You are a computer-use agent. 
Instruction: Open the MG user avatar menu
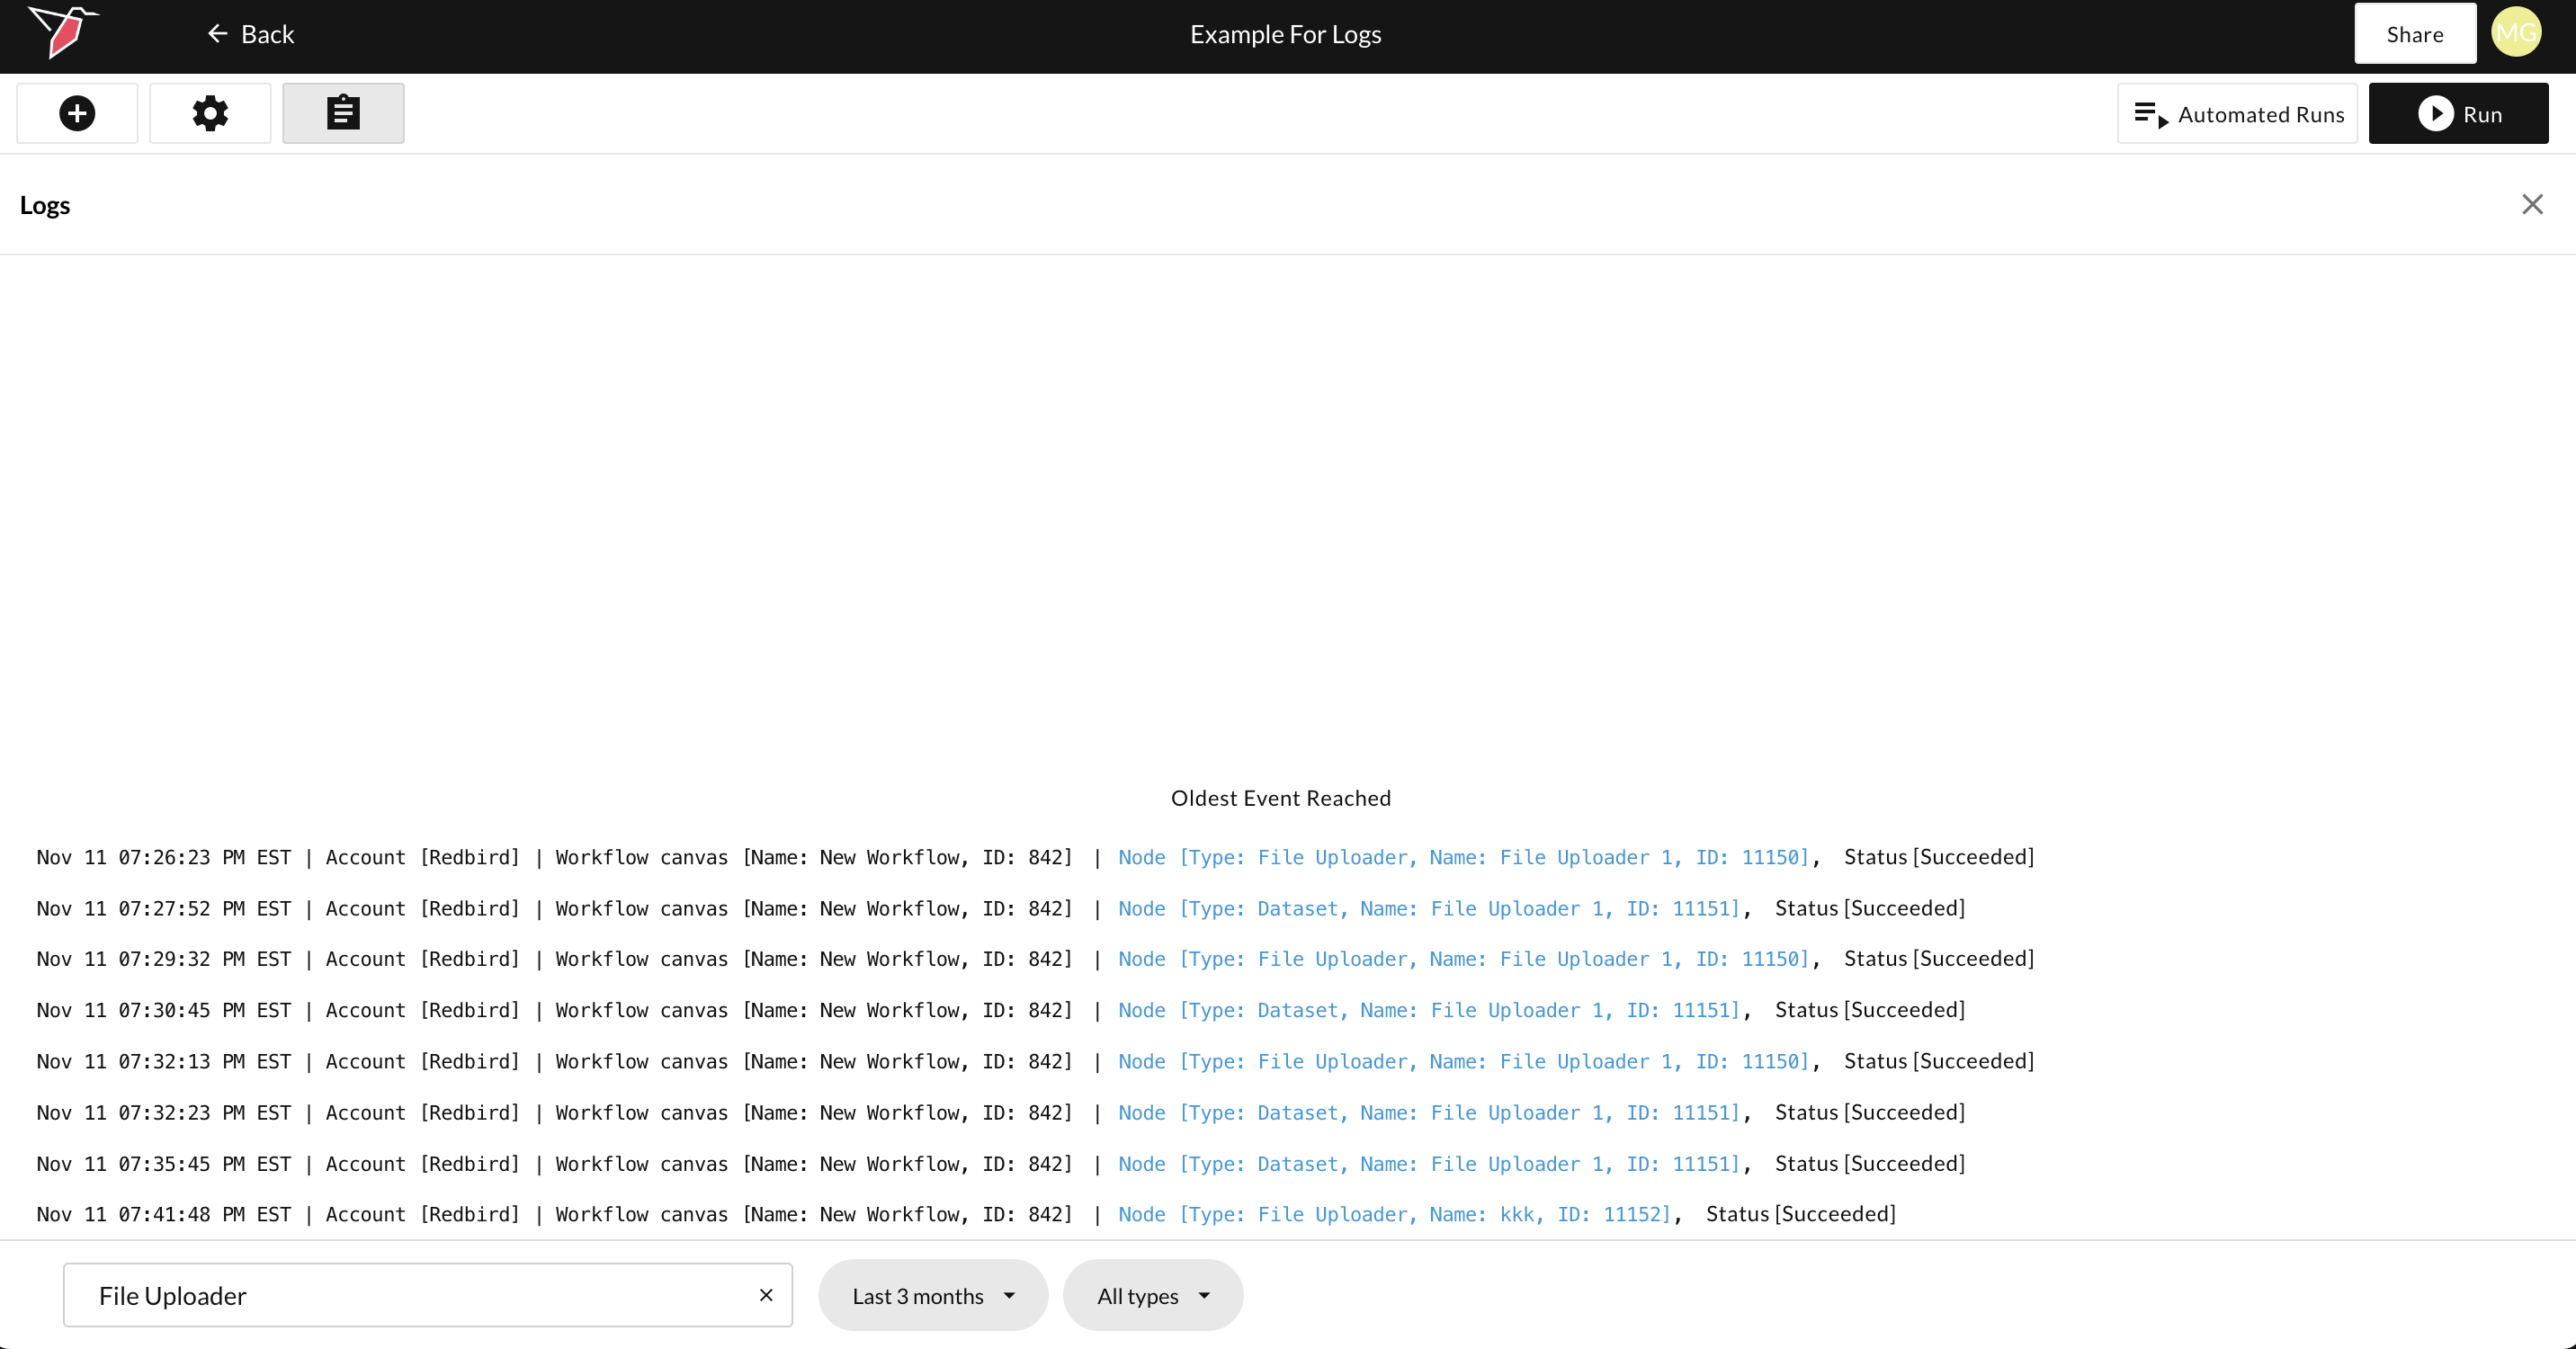tap(2516, 34)
